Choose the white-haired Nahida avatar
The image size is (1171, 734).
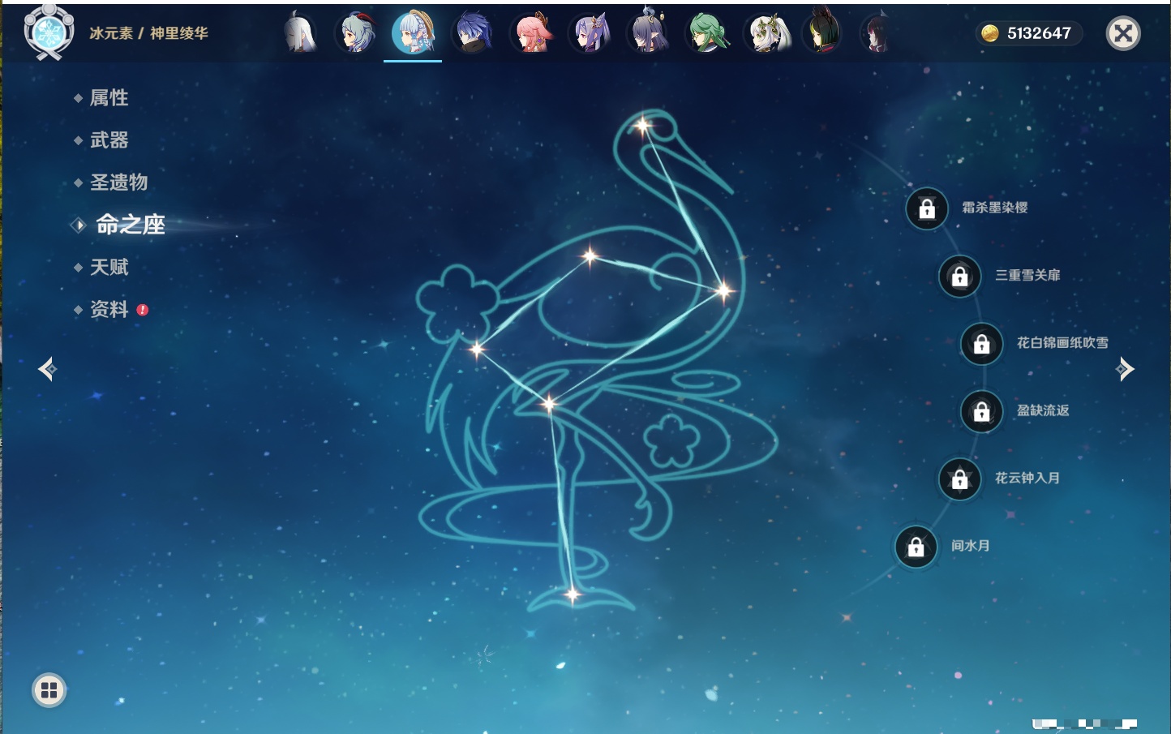click(766, 34)
